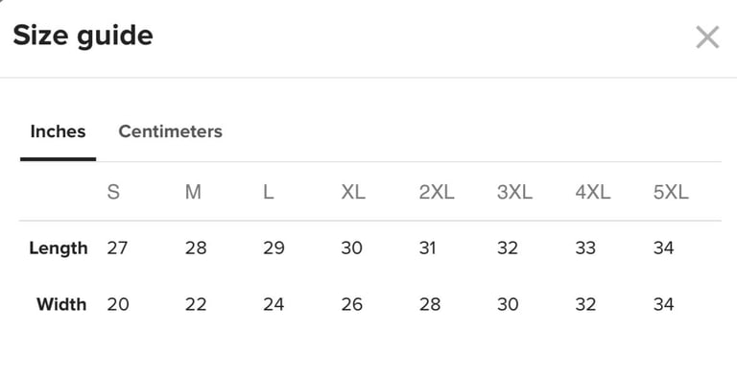Close the Size guide dialog
737x378 pixels.
point(707,37)
